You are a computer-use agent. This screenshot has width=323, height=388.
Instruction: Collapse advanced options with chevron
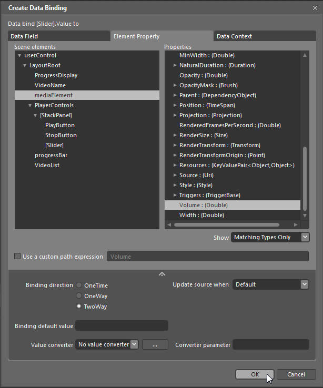click(162, 274)
